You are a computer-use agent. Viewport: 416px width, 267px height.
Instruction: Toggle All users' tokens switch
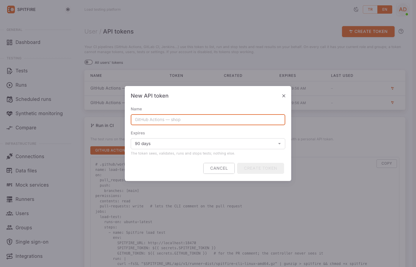[x=89, y=62]
